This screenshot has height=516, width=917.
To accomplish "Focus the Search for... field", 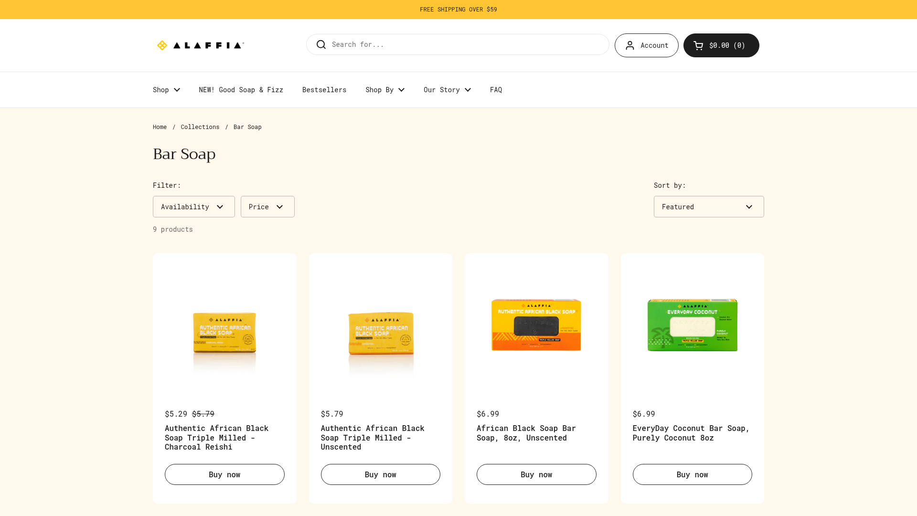I will [x=458, y=44].
